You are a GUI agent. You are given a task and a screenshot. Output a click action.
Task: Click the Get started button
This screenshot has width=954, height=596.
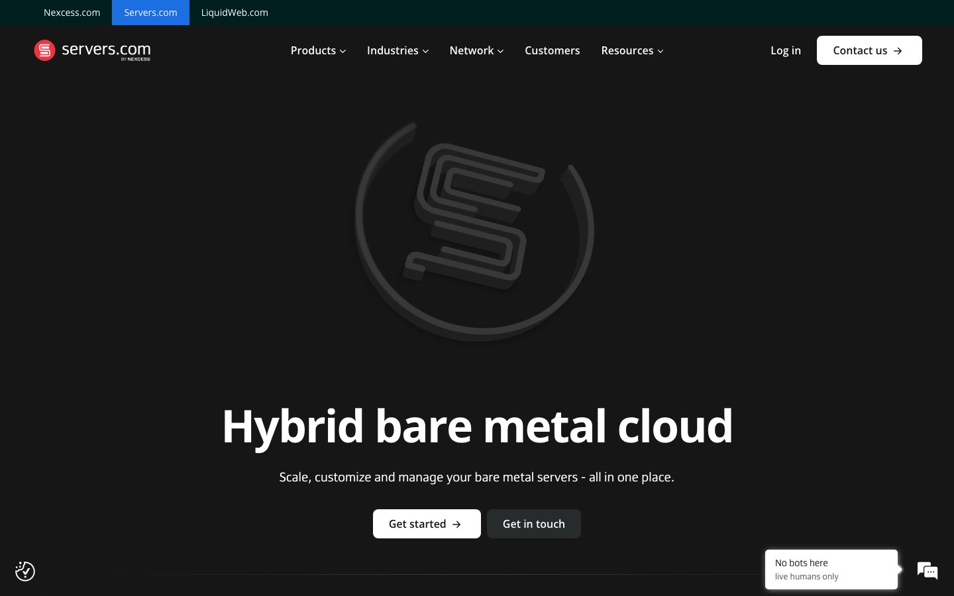[427, 524]
